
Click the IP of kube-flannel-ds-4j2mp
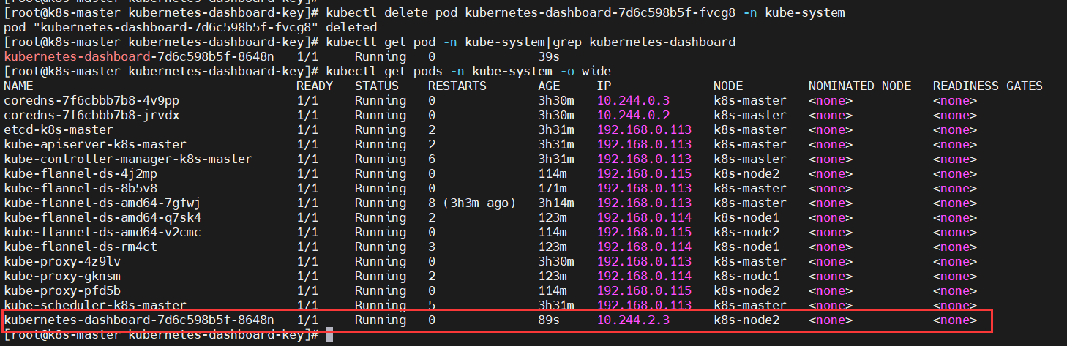click(x=644, y=173)
